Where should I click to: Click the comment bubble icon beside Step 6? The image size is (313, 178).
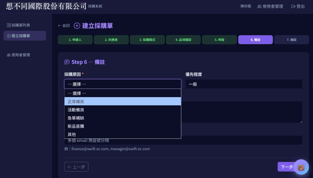tap(67, 62)
